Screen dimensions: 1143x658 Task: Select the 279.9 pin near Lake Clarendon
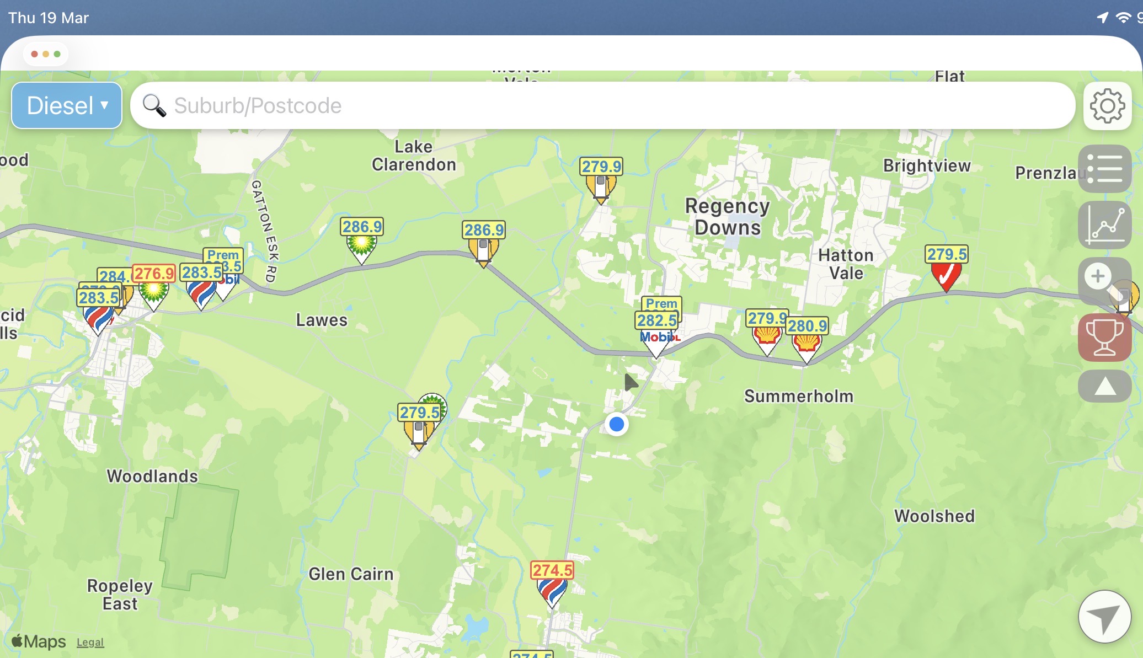[601, 181]
